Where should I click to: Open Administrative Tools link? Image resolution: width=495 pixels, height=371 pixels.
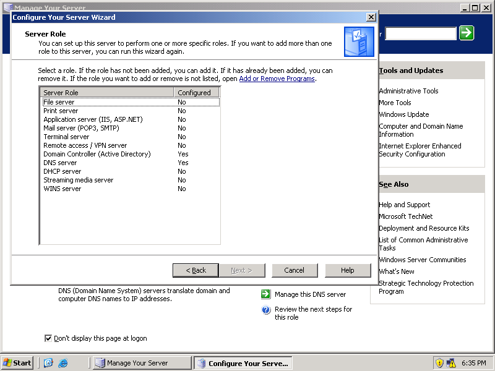[x=408, y=91]
